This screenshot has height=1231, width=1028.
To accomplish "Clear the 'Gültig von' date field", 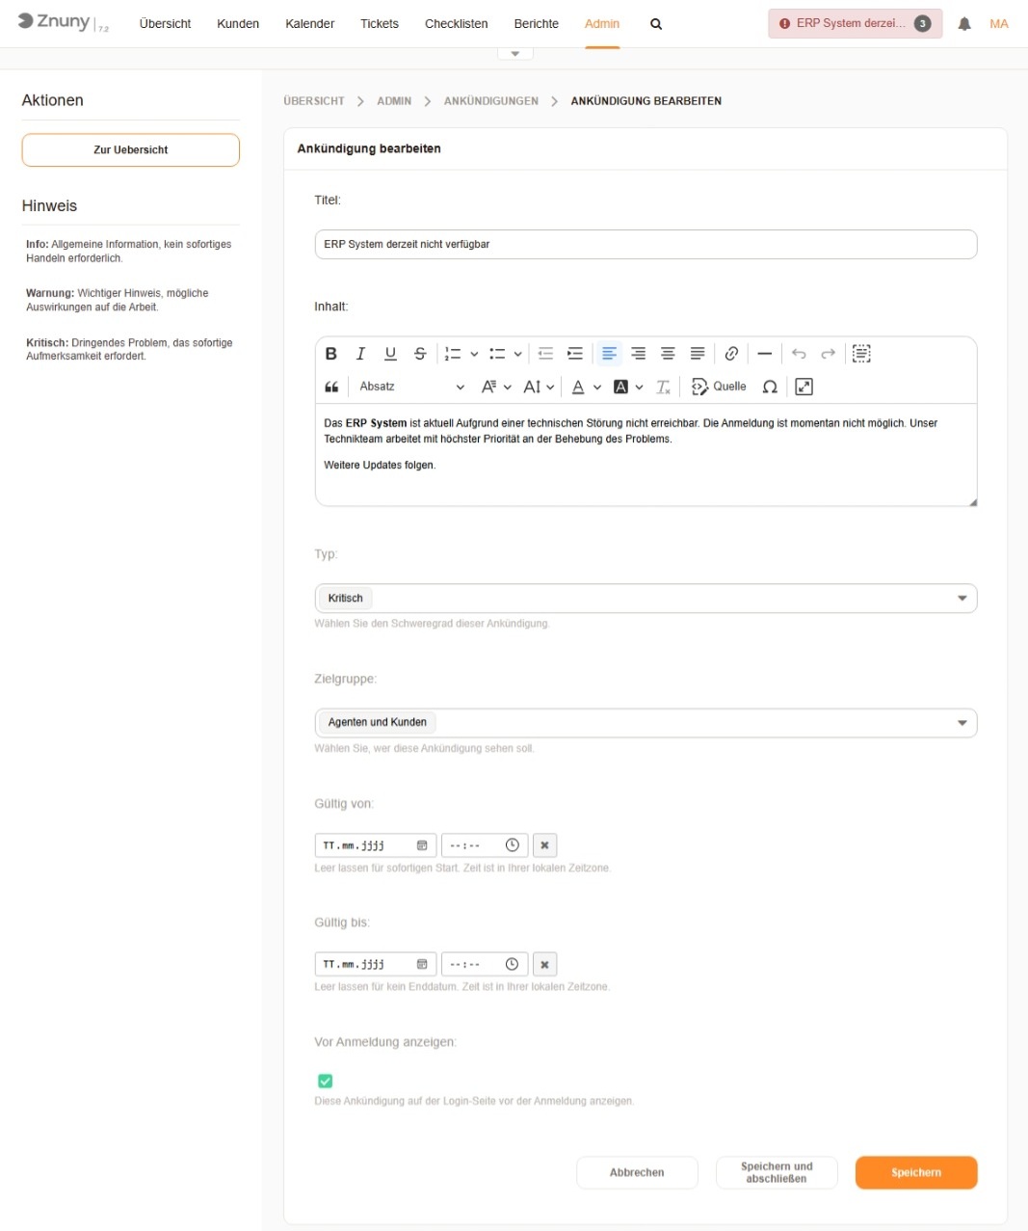I will click(544, 845).
